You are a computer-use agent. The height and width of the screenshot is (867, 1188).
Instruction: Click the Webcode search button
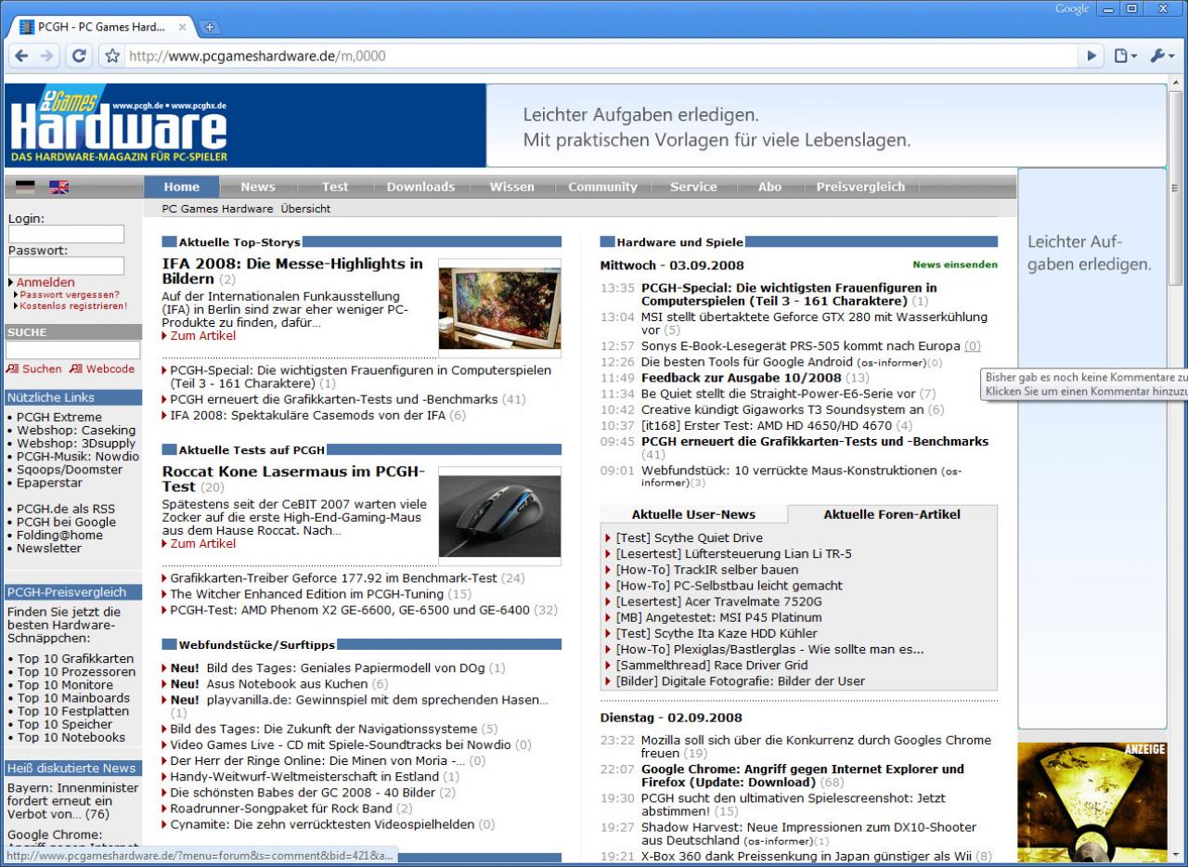coord(102,369)
